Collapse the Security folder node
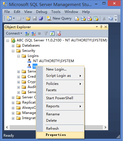The height and width of the screenshot is (141, 123). tap(13, 51)
